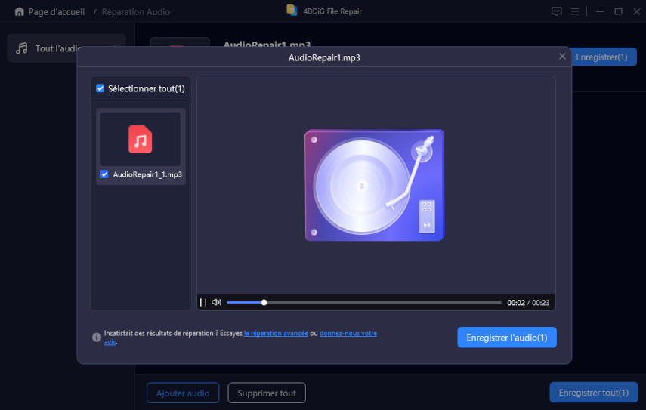Click the audio progress slider handle
This screenshot has height=410, width=646.
click(264, 302)
